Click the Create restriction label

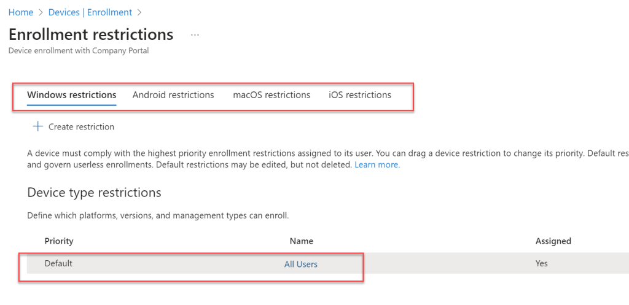pos(82,127)
